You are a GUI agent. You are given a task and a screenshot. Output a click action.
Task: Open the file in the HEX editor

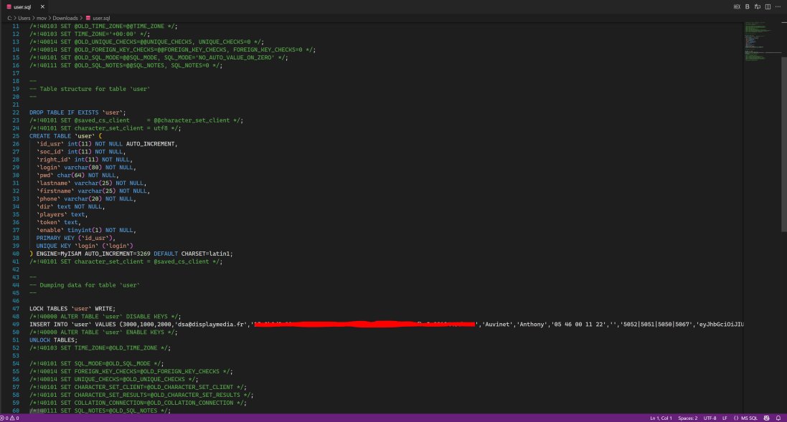click(x=737, y=6)
